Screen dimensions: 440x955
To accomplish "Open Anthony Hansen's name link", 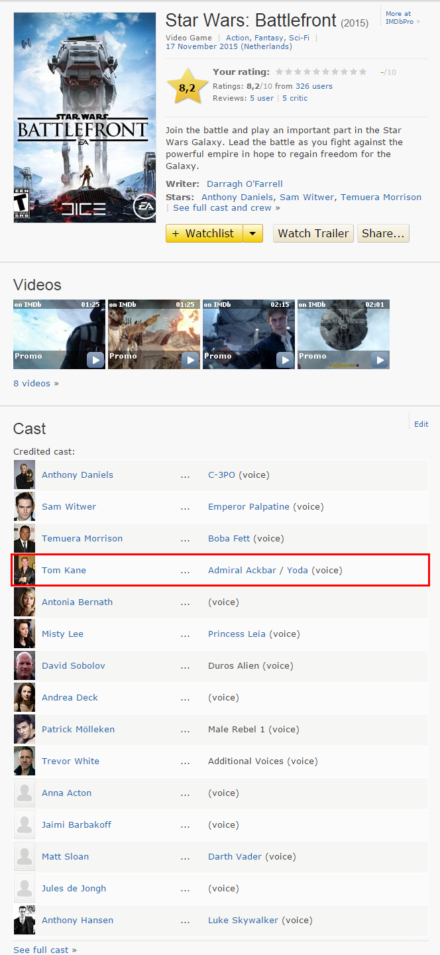I will [x=78, y=920].
